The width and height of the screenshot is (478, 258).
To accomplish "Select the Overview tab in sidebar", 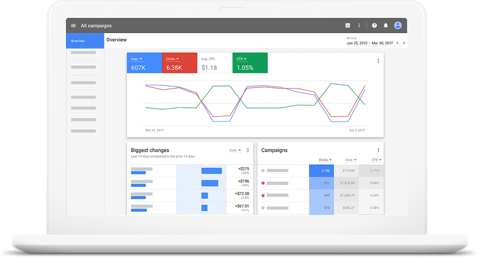I will coord(84,41).
